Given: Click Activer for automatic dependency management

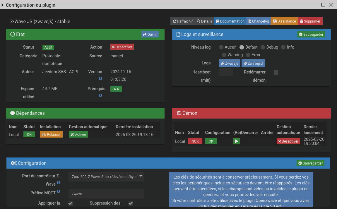Looking at the screenshot, I should coord(78,134).
